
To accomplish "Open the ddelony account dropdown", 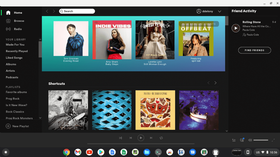I will 219,12.
